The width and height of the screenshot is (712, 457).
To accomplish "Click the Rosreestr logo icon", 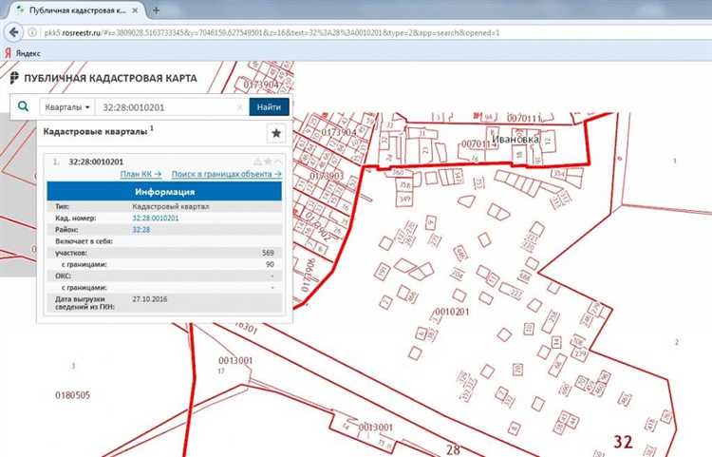I will [x=14, y=78].
